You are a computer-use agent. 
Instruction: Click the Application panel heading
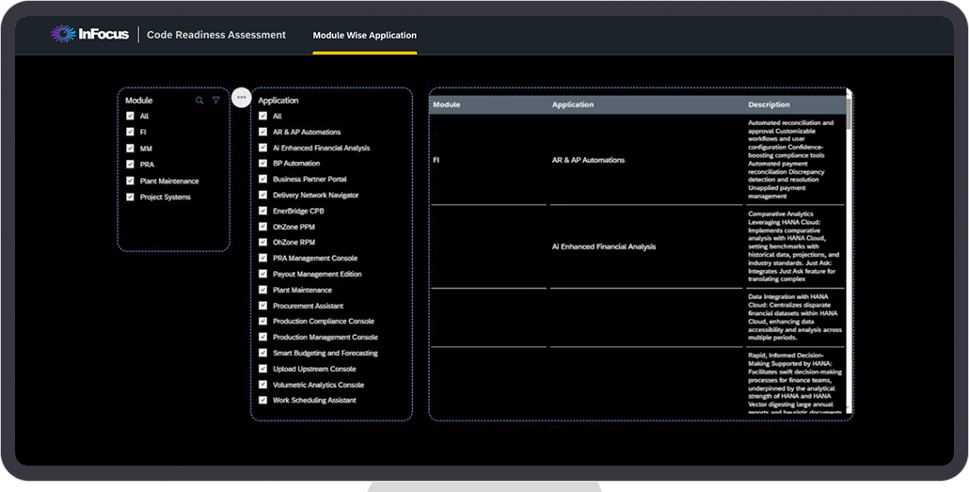point(278,100)
